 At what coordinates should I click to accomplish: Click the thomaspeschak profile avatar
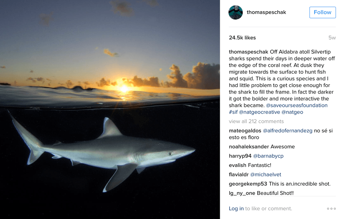[x=236, y=12]
